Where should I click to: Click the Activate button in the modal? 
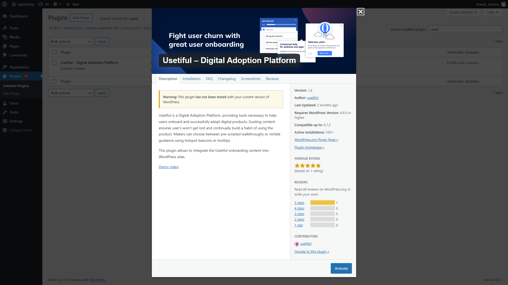341,268
